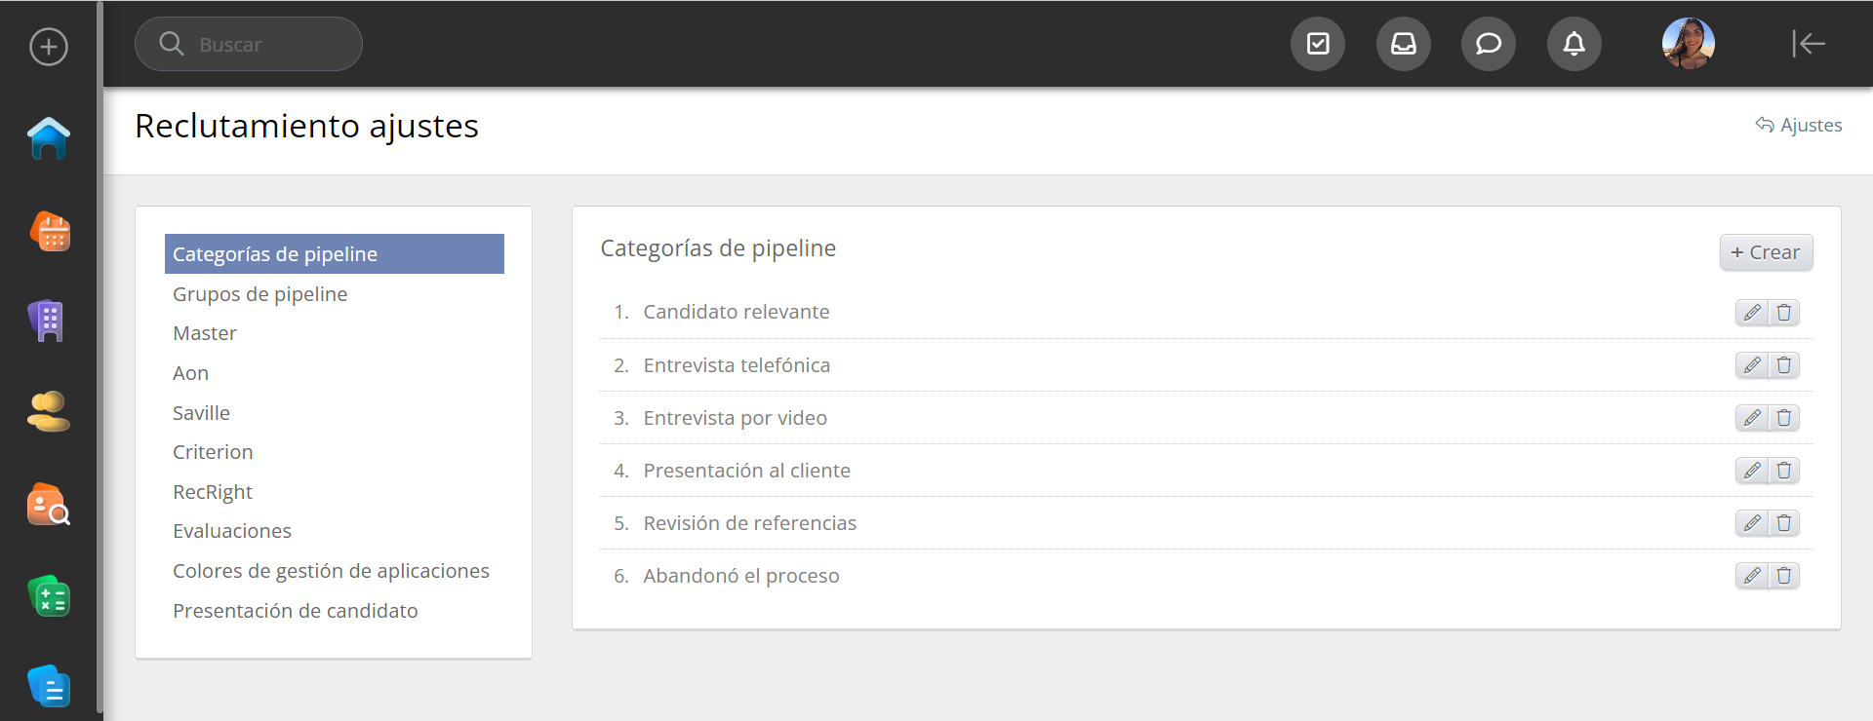Collapse the sidebar with the arrow icon
This screenshot has width=1873, height=721.
click(1808, 44)
